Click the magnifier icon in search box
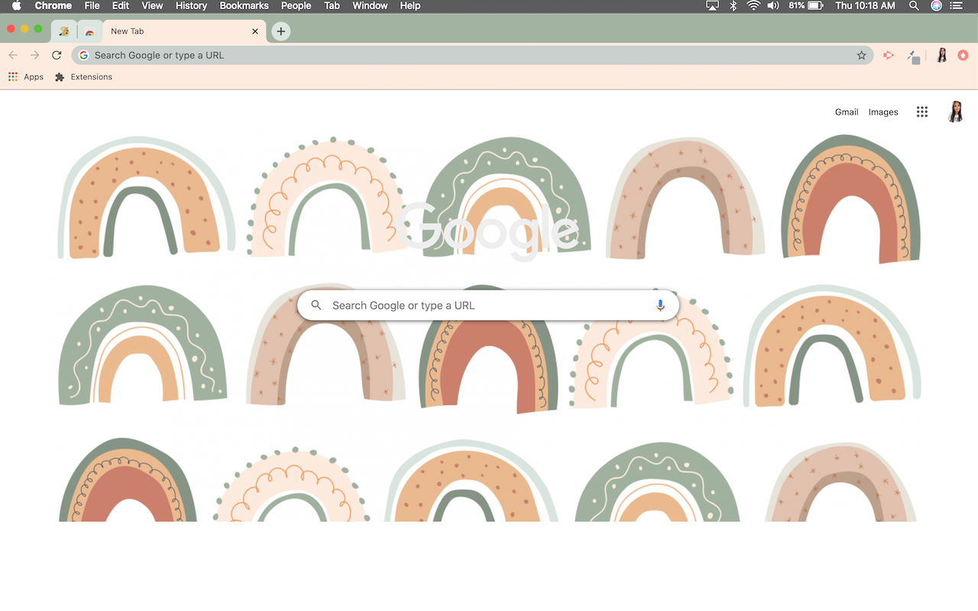The width and height of the screenshot is (978, 611). [x=316, y=305]
